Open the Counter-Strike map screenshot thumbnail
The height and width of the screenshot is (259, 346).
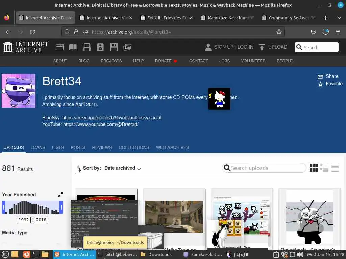click(174, 217)
